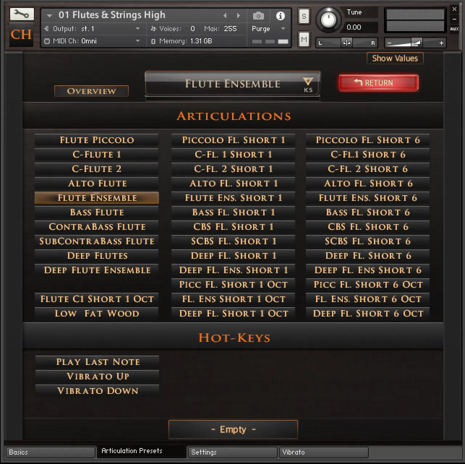Viewport: 465px width, 464px height.
Task: Go to the previous instrument arrow
Action: coord(225,16)
